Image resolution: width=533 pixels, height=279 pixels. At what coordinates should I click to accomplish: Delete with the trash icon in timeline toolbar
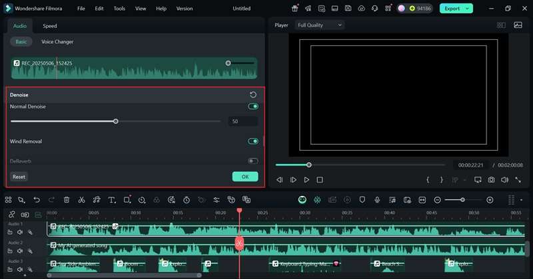(x=67, y=200)
